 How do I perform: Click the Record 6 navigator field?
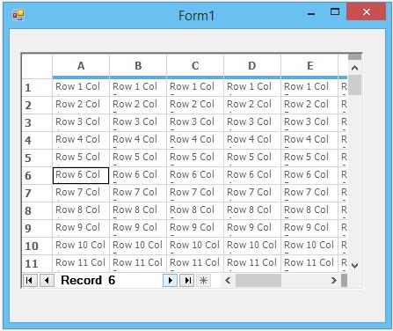point(108,281)
